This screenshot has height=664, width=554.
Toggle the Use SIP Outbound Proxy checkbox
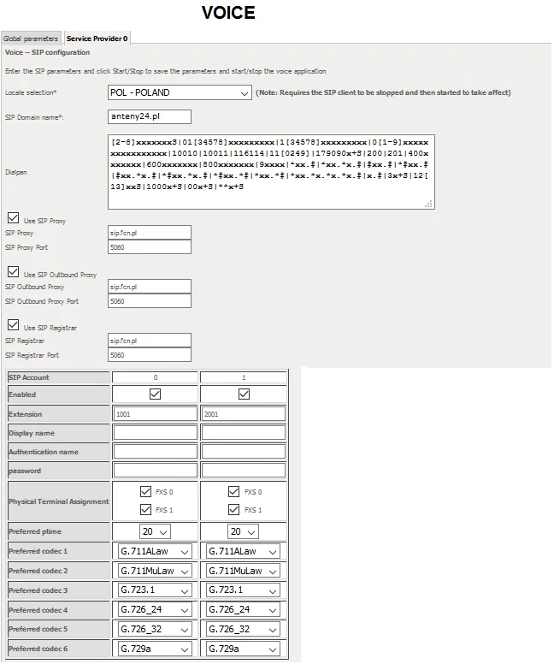click(13, 273)
